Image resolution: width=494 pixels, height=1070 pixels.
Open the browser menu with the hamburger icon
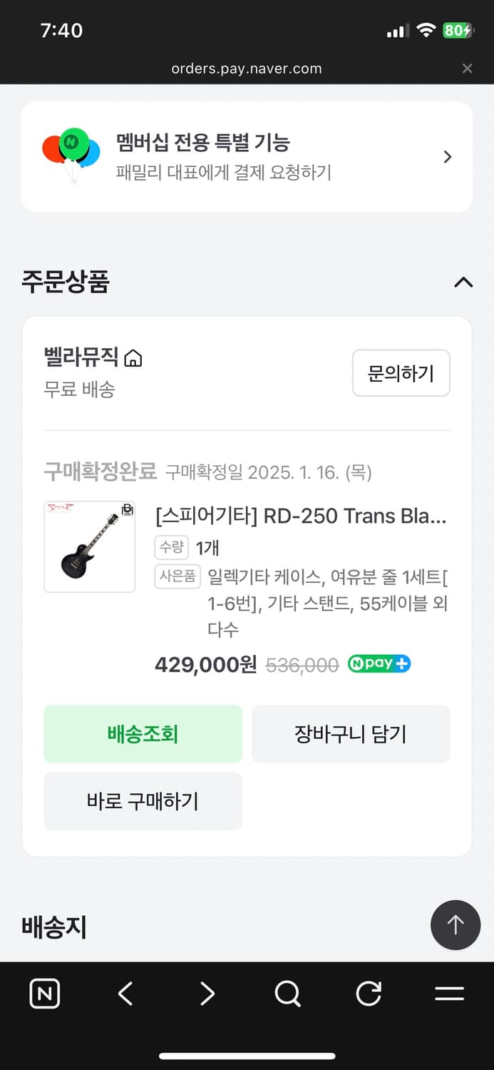(x=449, y=993)
